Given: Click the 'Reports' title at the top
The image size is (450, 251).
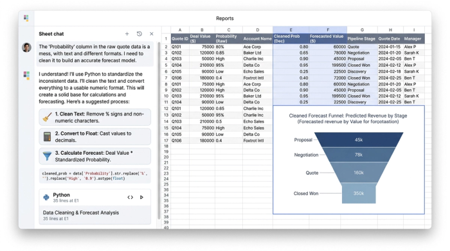Looking at the screenshot, I should click(x=225, y=19).
